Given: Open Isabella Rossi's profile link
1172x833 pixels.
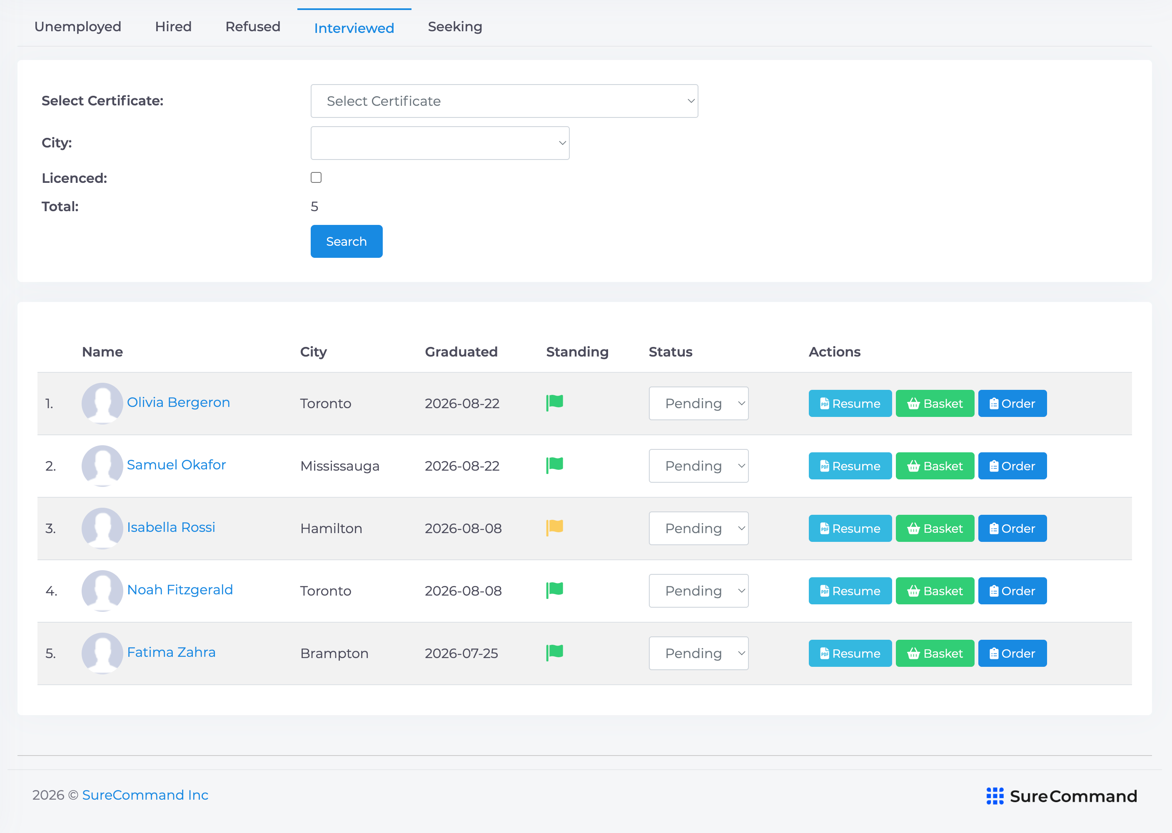Looking at the screenshot, I should (171, 527).
